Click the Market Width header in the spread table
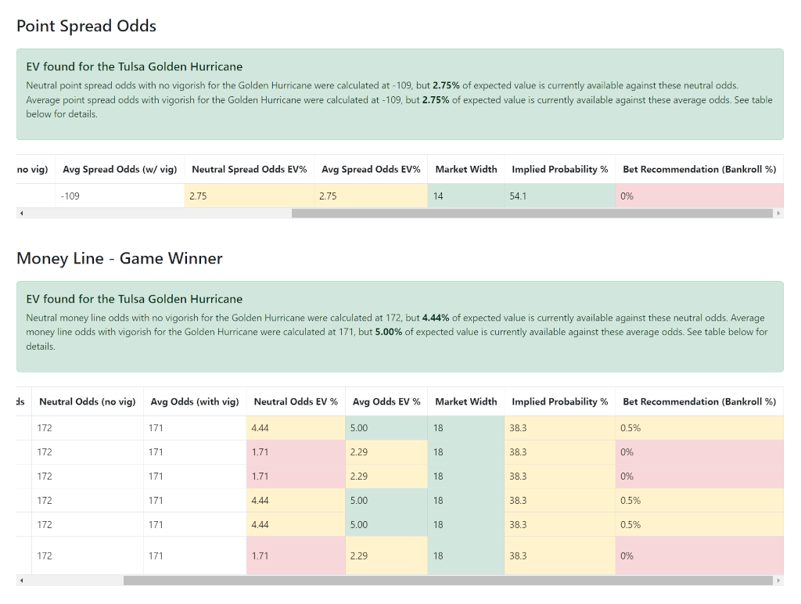Screen dimensions: 801x604 (465, 169)
